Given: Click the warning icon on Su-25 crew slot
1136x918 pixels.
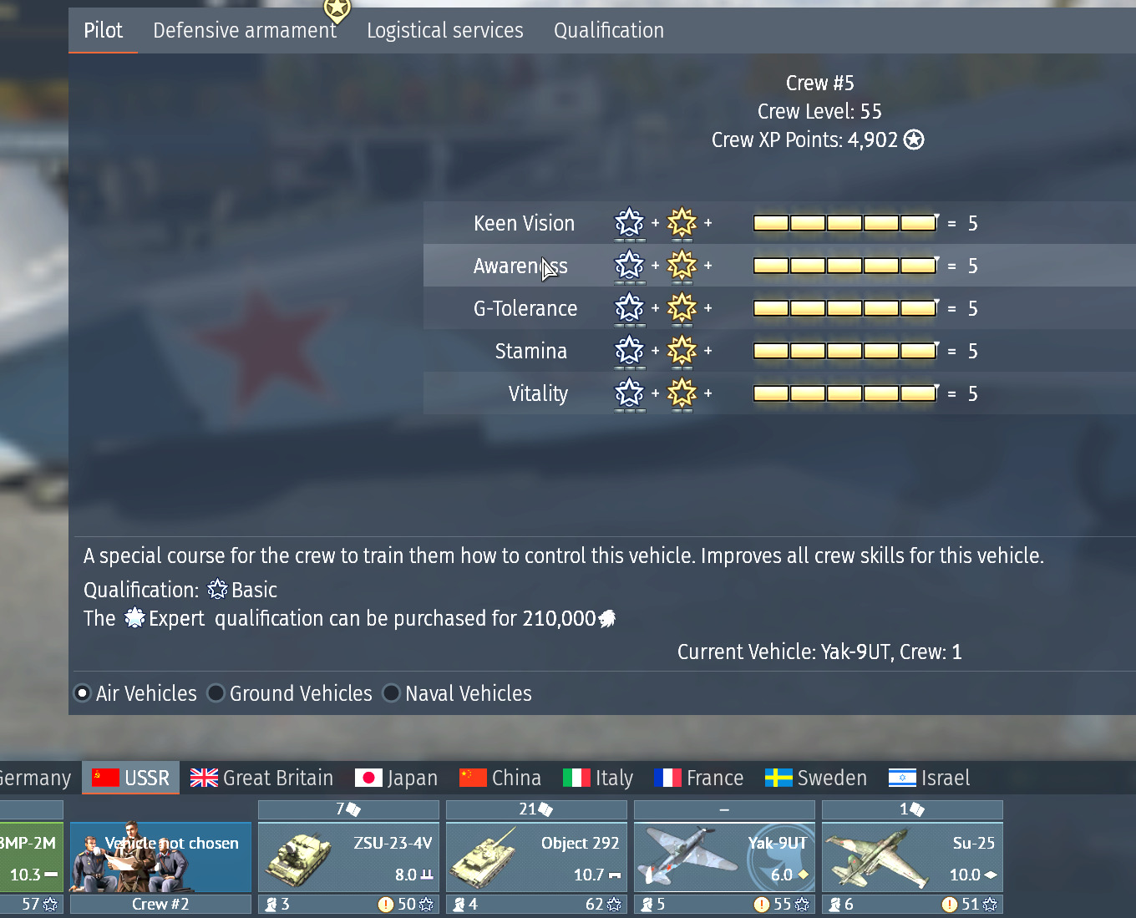Looking at the screenshot, I should click(950, 904).
